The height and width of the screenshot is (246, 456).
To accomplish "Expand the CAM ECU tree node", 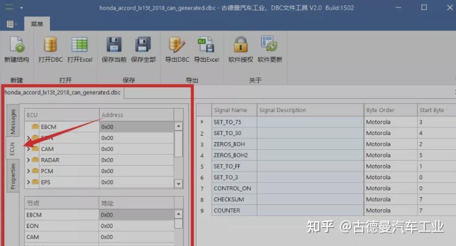I will point(28,149).
